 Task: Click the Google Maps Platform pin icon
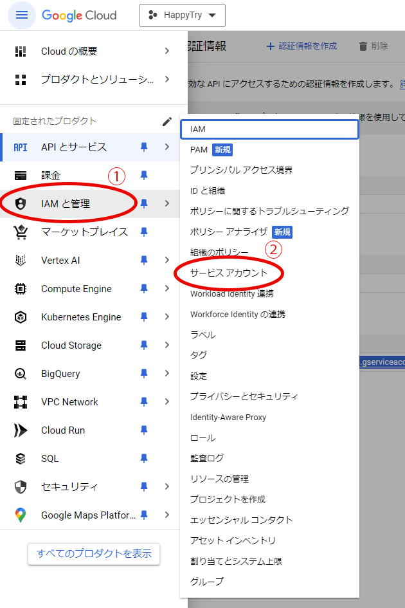point(144,515)
